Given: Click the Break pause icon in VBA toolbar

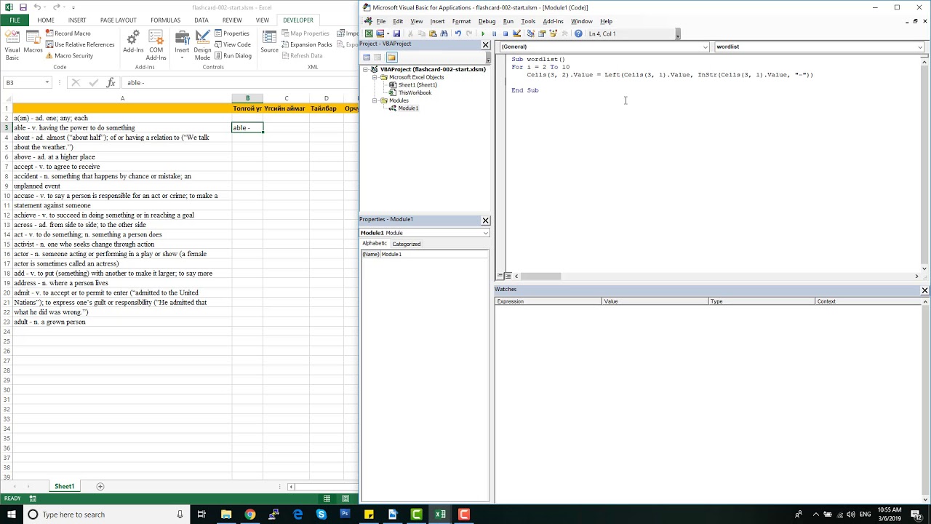Looking at the screenshot, I should [x=494, y=33].
